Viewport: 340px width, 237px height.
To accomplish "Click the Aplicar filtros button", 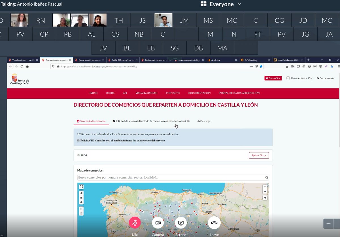I will 259,155.
